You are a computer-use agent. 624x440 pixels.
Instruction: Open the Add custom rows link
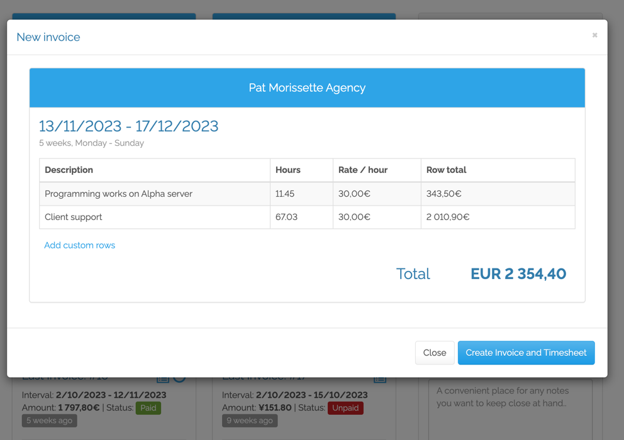click(x=79, y=245)
